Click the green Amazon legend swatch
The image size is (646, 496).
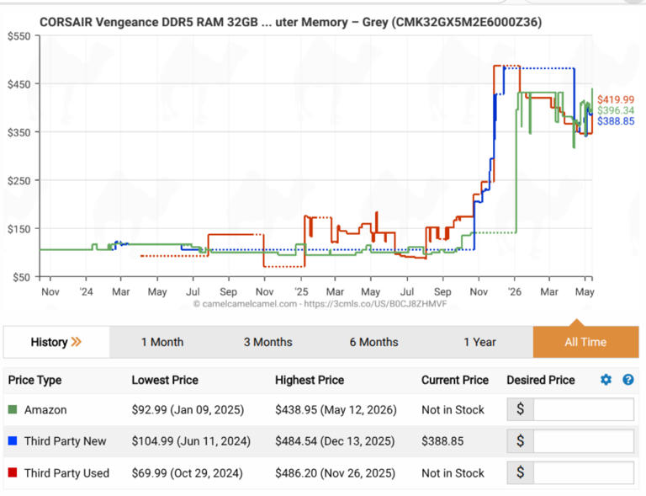click(x=13, y=409)
